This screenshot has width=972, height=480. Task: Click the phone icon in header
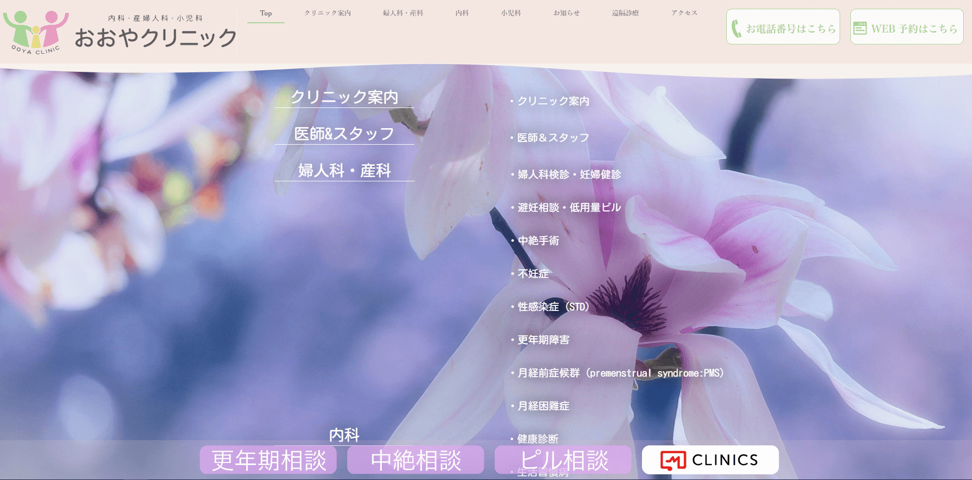click(x=736, y=28)
